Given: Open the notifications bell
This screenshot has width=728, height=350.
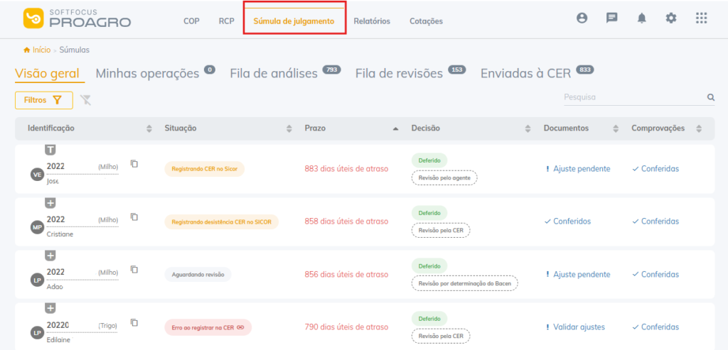Looking at the screenshot, I should pyautogui.click(x=641, y=18).
